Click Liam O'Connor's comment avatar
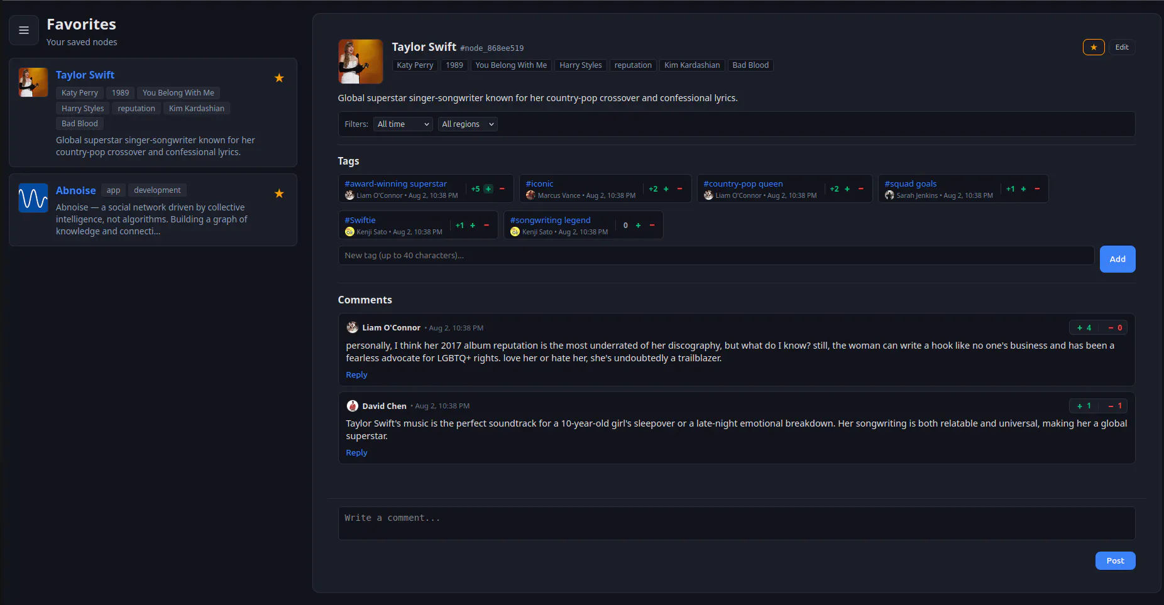 353,327
